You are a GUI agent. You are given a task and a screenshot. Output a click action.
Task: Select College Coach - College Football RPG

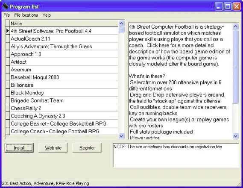point(64,131)
